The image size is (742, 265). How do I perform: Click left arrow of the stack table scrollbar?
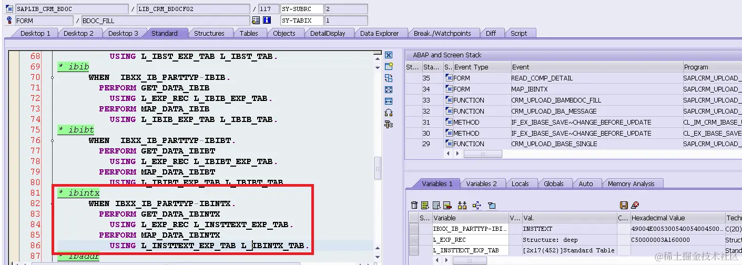[449, 154]
